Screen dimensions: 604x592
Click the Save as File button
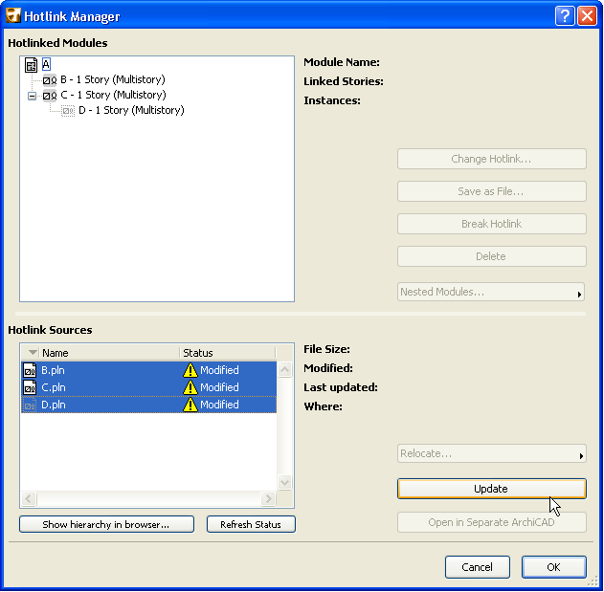point(492,191)
